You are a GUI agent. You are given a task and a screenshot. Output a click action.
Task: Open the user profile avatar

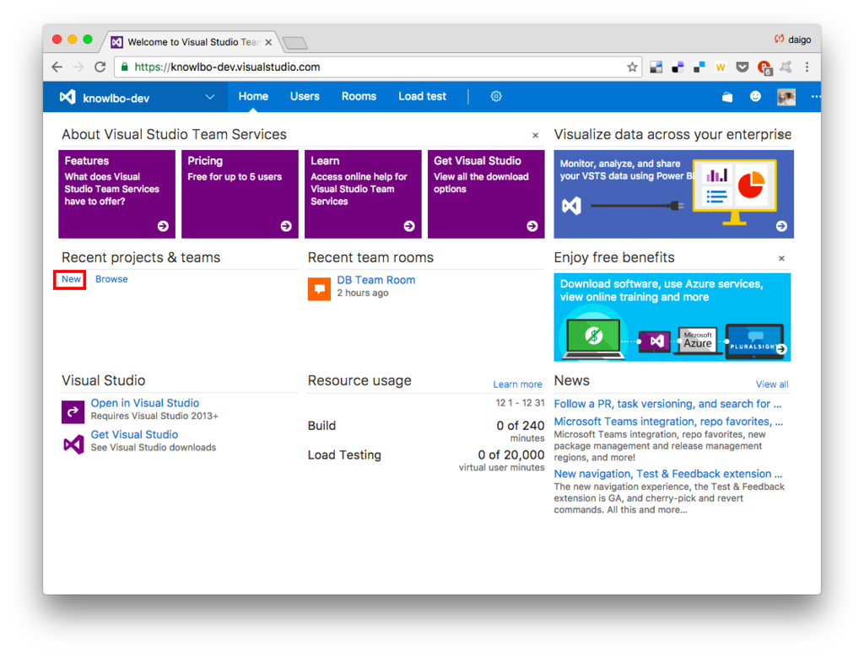click(x=786, y=97)
